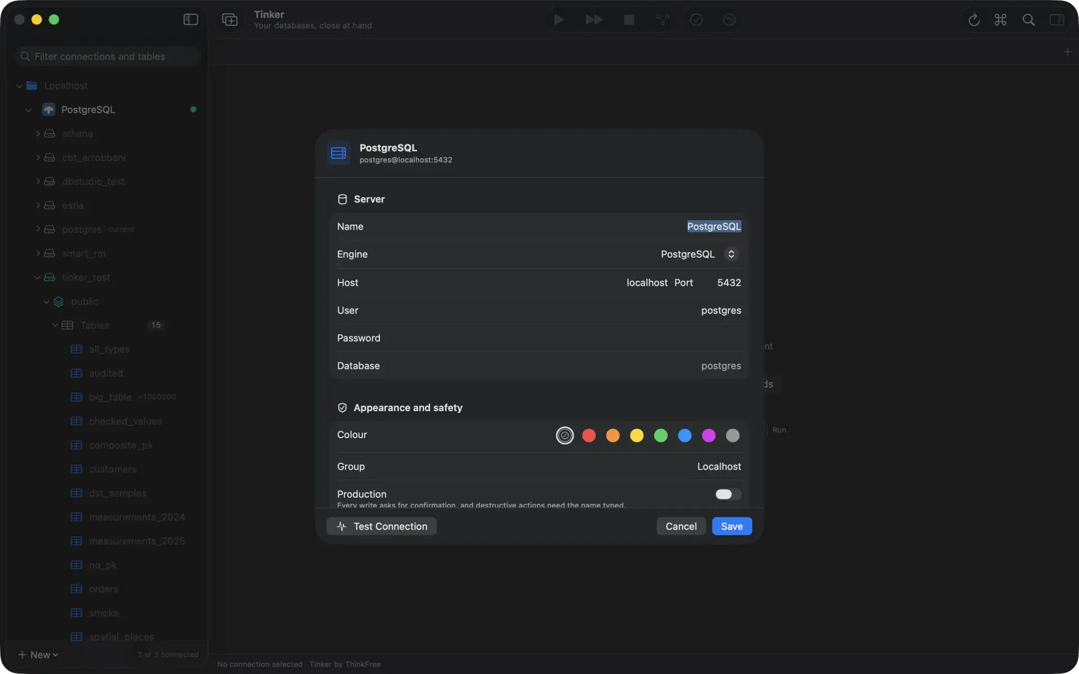The image size is (1079, 674).
Task: Select the spatial_places table row
Action: click(107, 636)
